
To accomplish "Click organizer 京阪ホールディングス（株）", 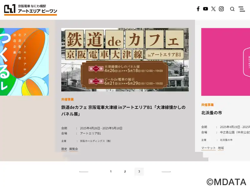I will [x=95, y=141].
